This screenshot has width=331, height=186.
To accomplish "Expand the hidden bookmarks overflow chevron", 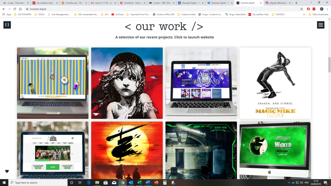I will (x=304, y=15).
